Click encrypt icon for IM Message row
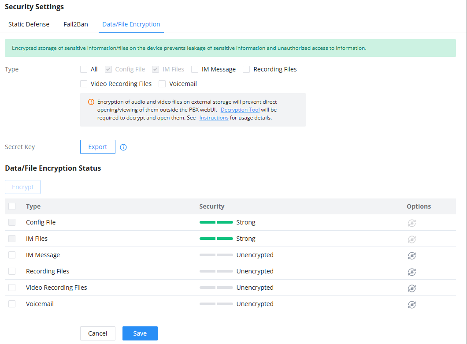467x344 pixels. [x=411, y=255]
